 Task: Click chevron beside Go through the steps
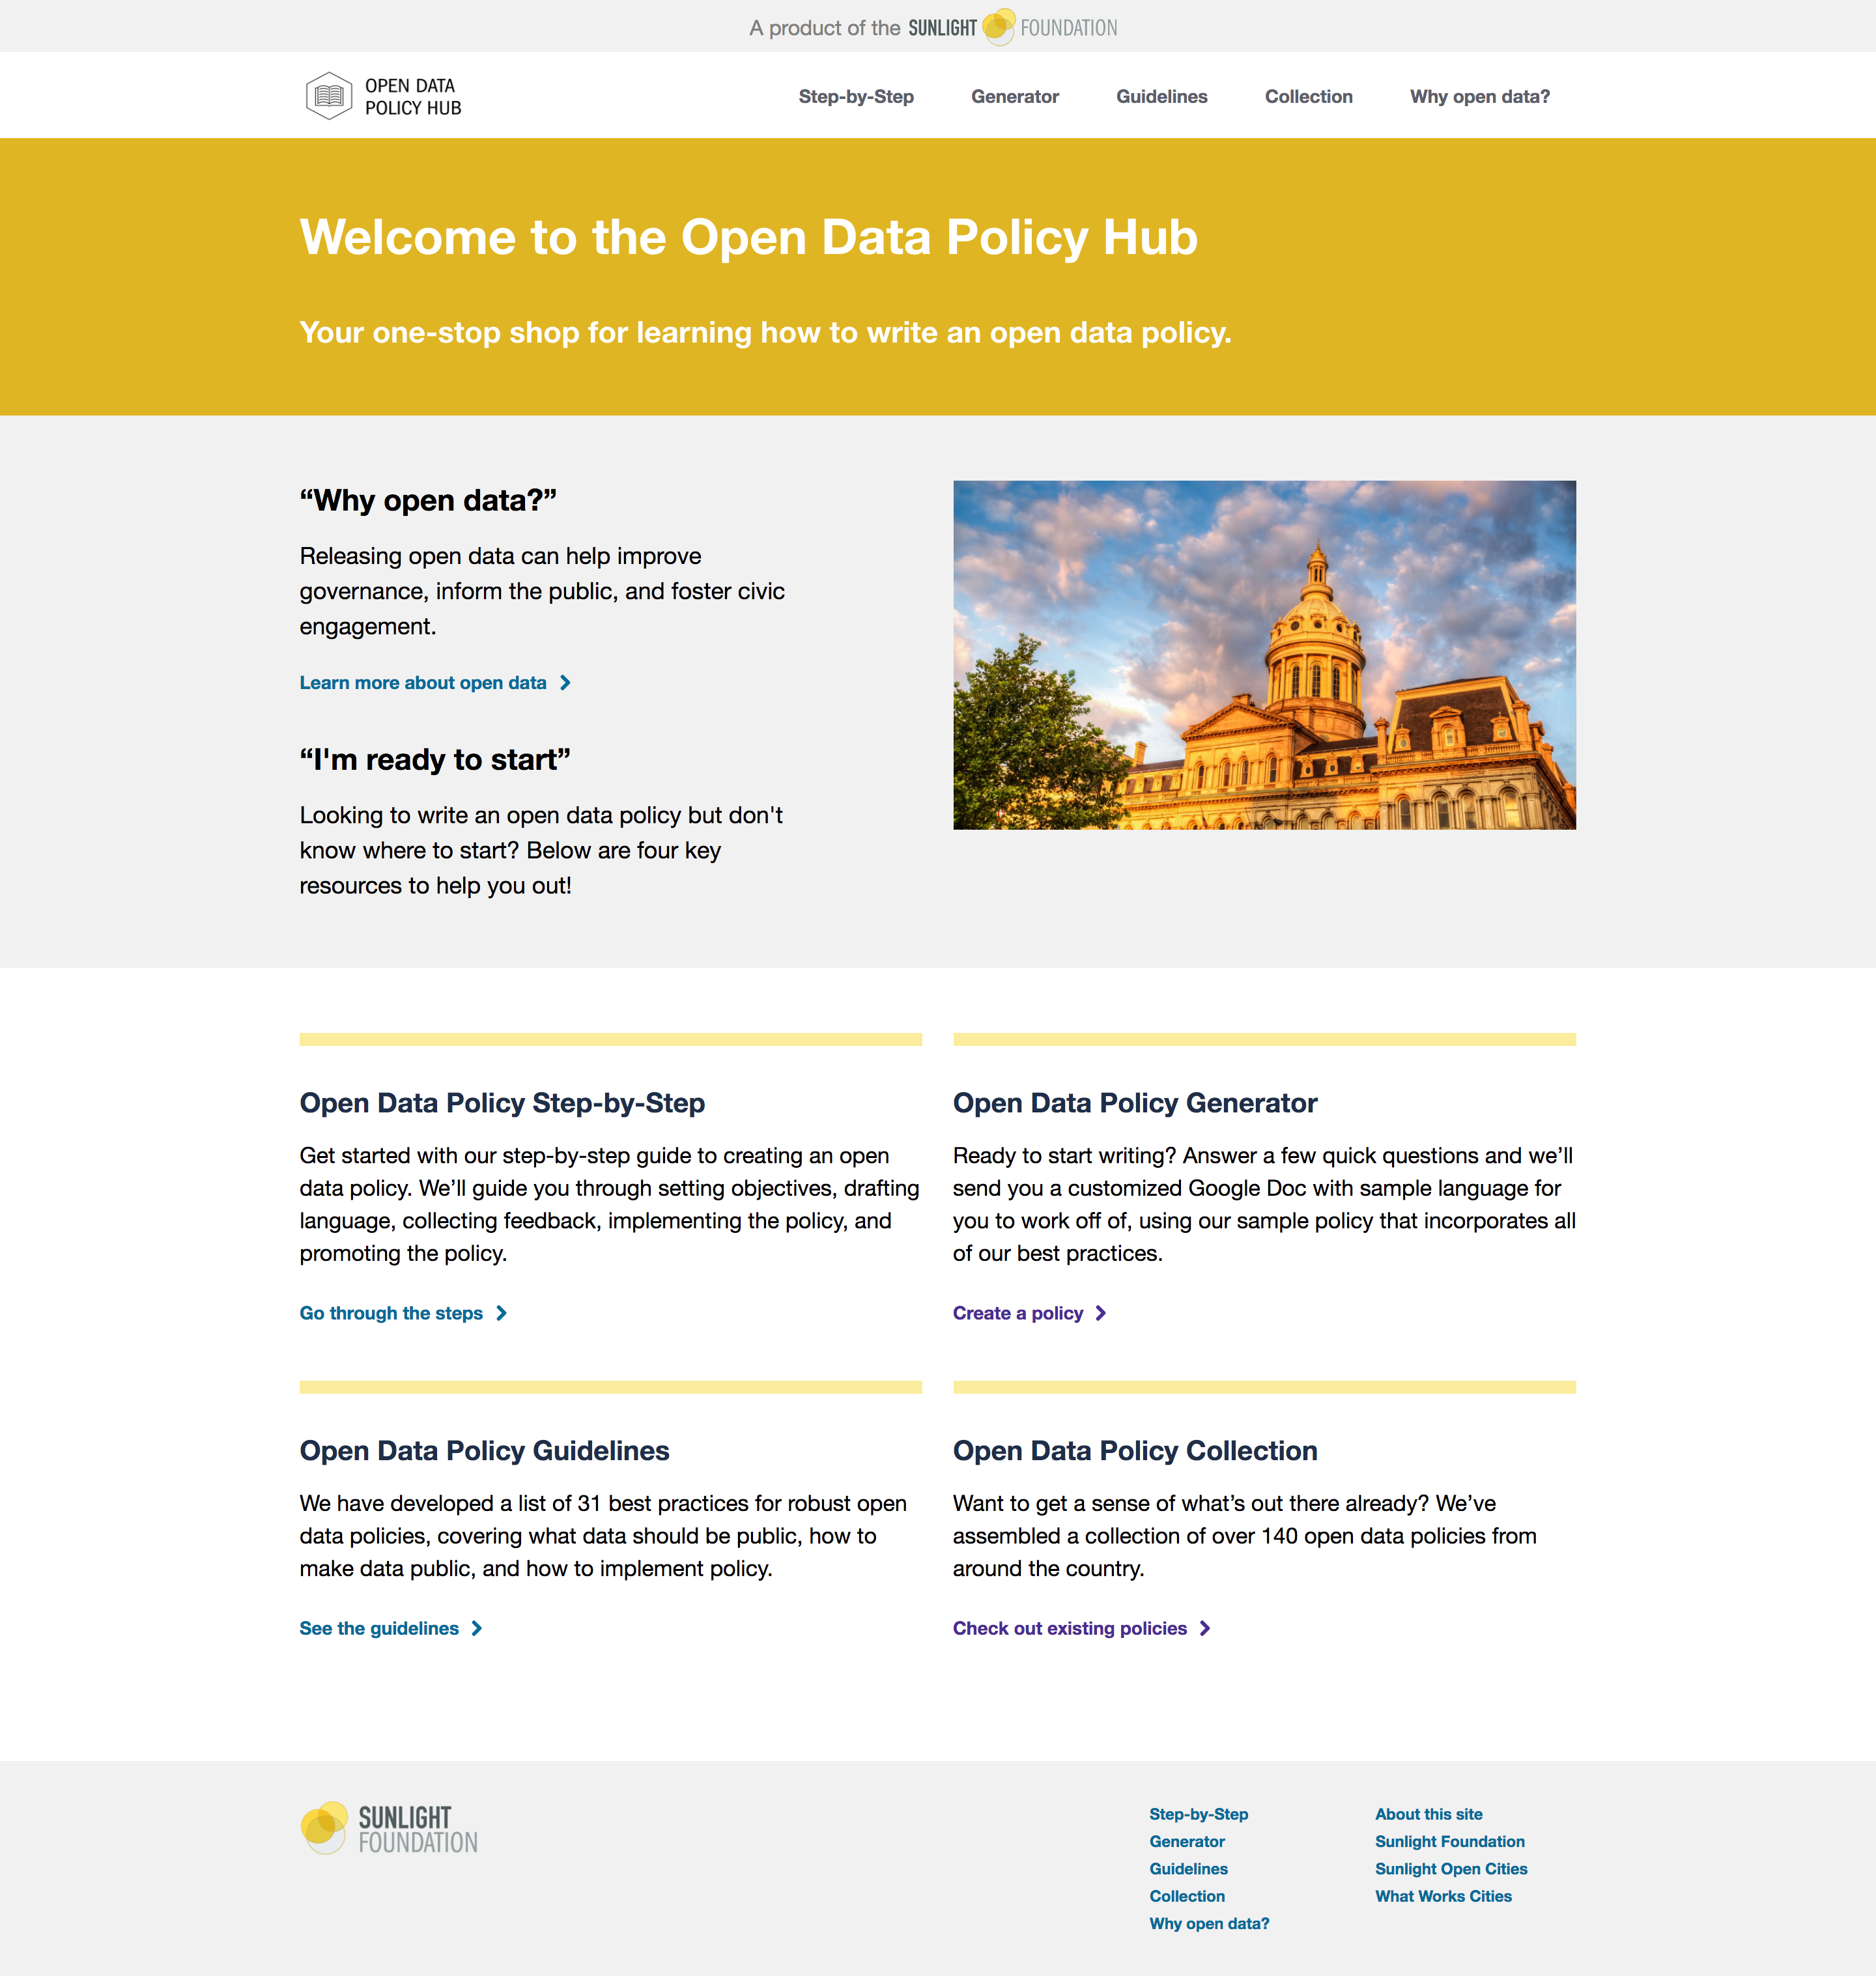(501, 1313)
